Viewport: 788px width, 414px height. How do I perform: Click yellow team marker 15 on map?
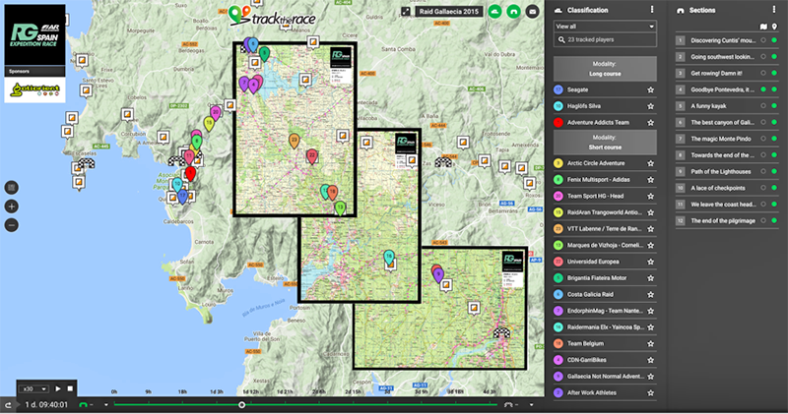(x=209, y=124)
